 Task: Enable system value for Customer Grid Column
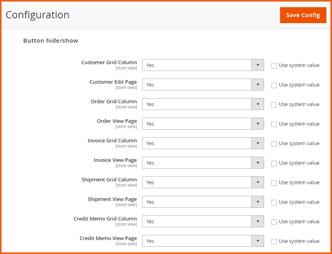(274, 65)
